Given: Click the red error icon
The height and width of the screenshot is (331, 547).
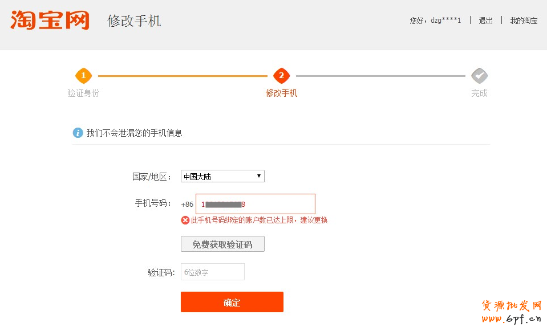Looking at the screenshot, I should pyautogui.click(x=185, y=220).
